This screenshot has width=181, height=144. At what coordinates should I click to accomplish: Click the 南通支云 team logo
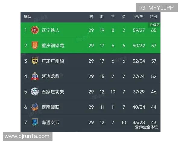(35, 122)
